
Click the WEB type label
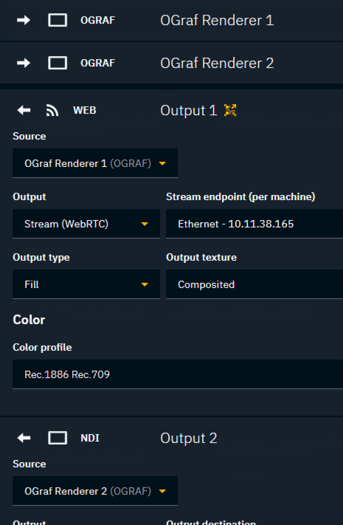coord(85,111)
